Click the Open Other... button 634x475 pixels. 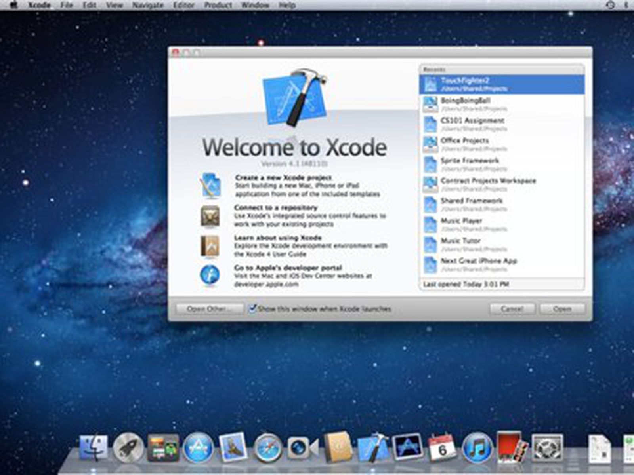pos(210,309)
